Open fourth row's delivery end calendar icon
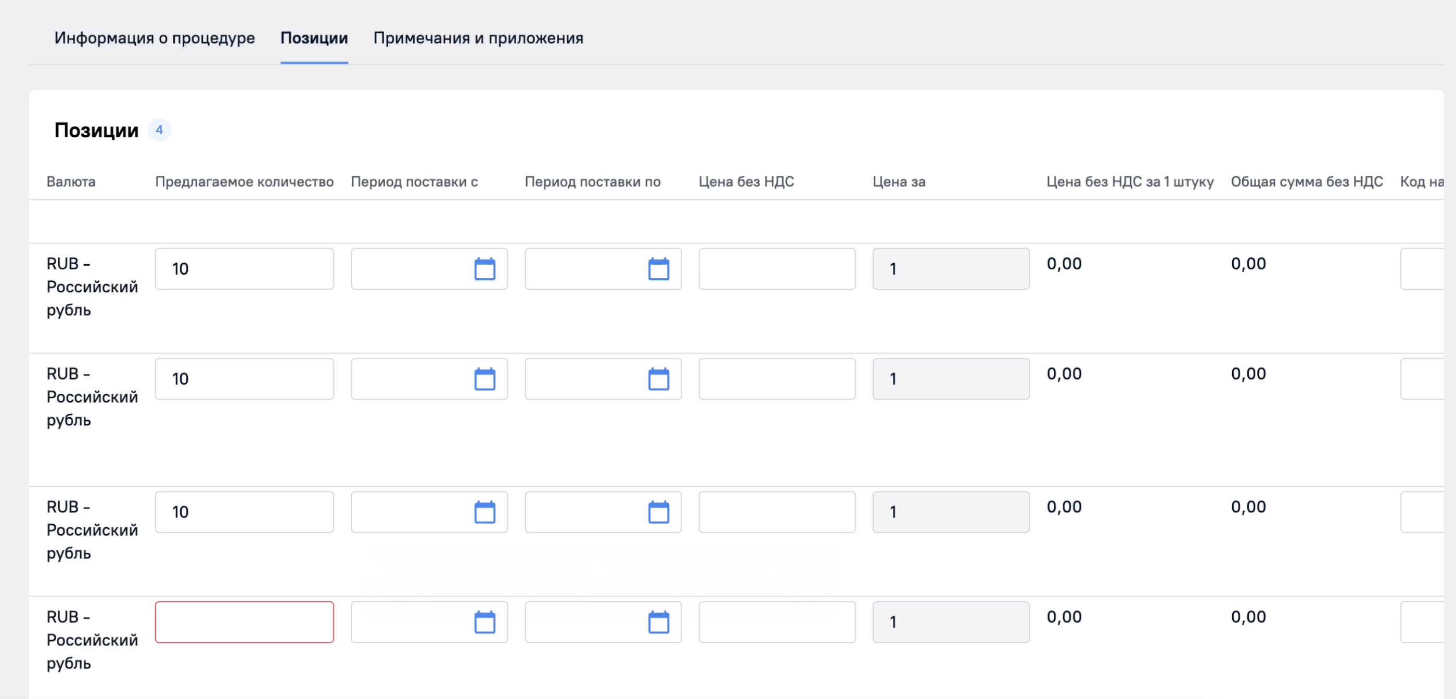Image resolution: width=1456 pixels, height=699 pixels. point(658,622)
